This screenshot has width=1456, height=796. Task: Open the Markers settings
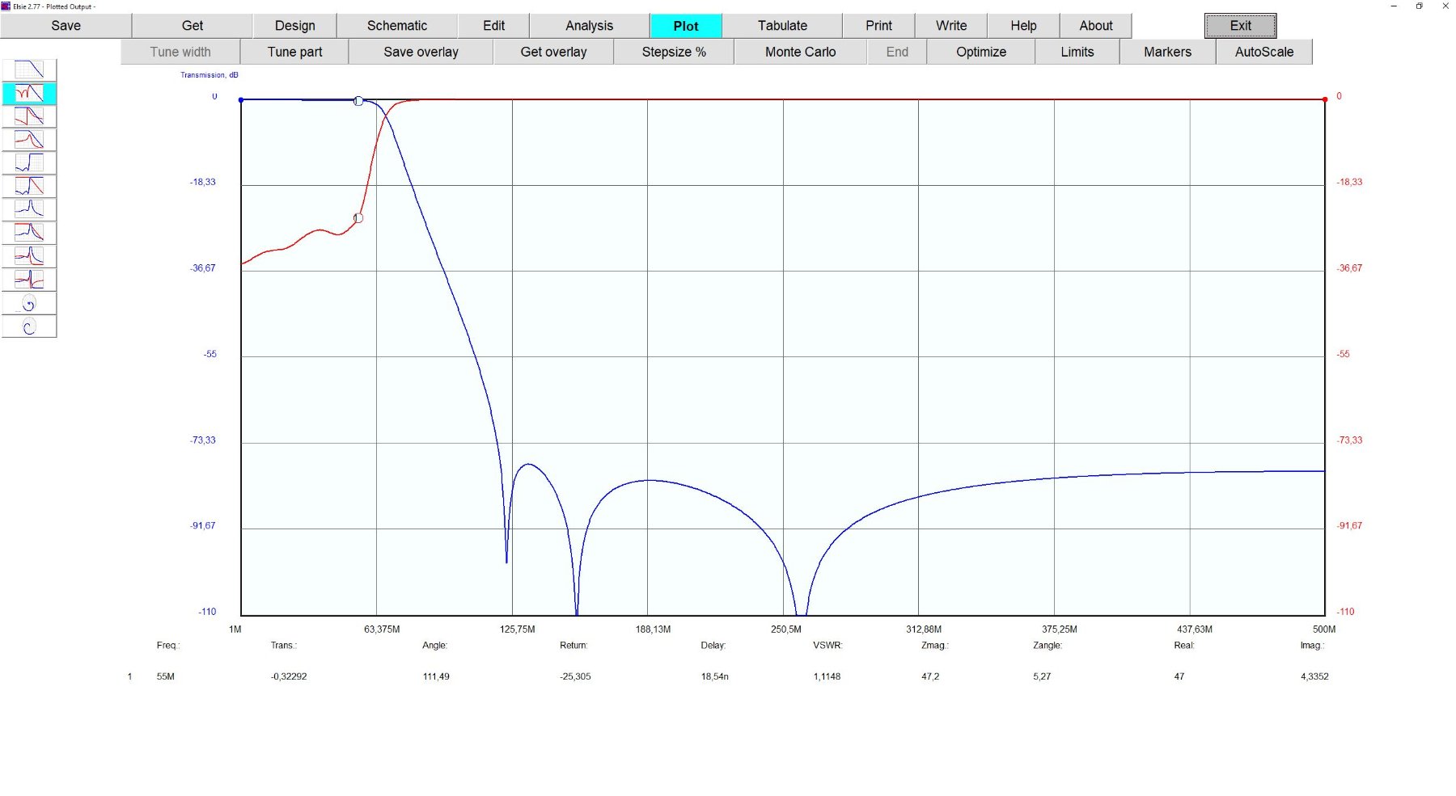coord(1167,52)
